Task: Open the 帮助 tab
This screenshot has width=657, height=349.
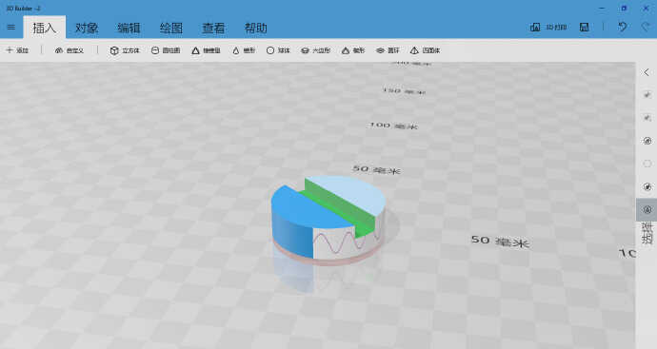Action: point(256,28)
